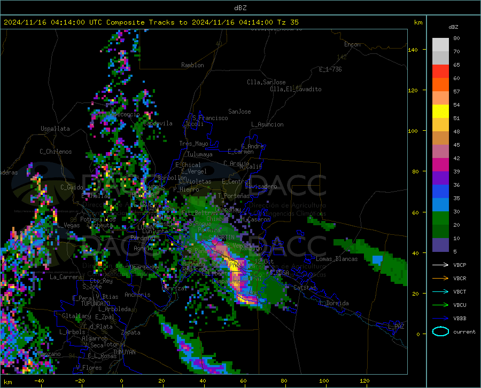Click the Zapata map label
This screenshot has height=388, width=481.
click(131, 332)
